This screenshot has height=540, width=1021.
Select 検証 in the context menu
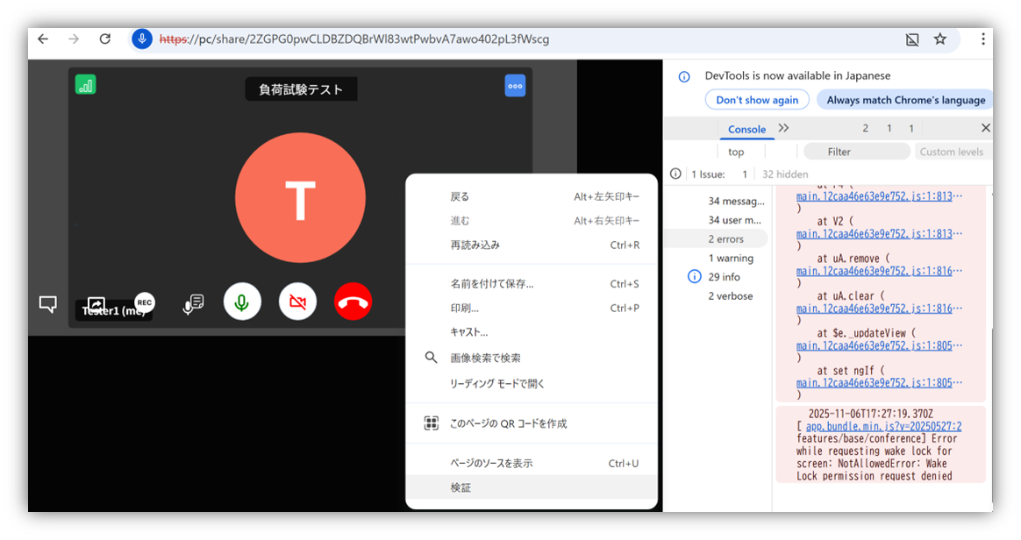tap(461, 487)
